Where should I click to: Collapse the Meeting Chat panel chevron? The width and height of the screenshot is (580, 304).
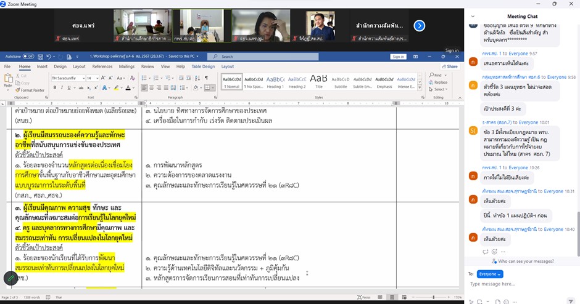click(472, 17)
